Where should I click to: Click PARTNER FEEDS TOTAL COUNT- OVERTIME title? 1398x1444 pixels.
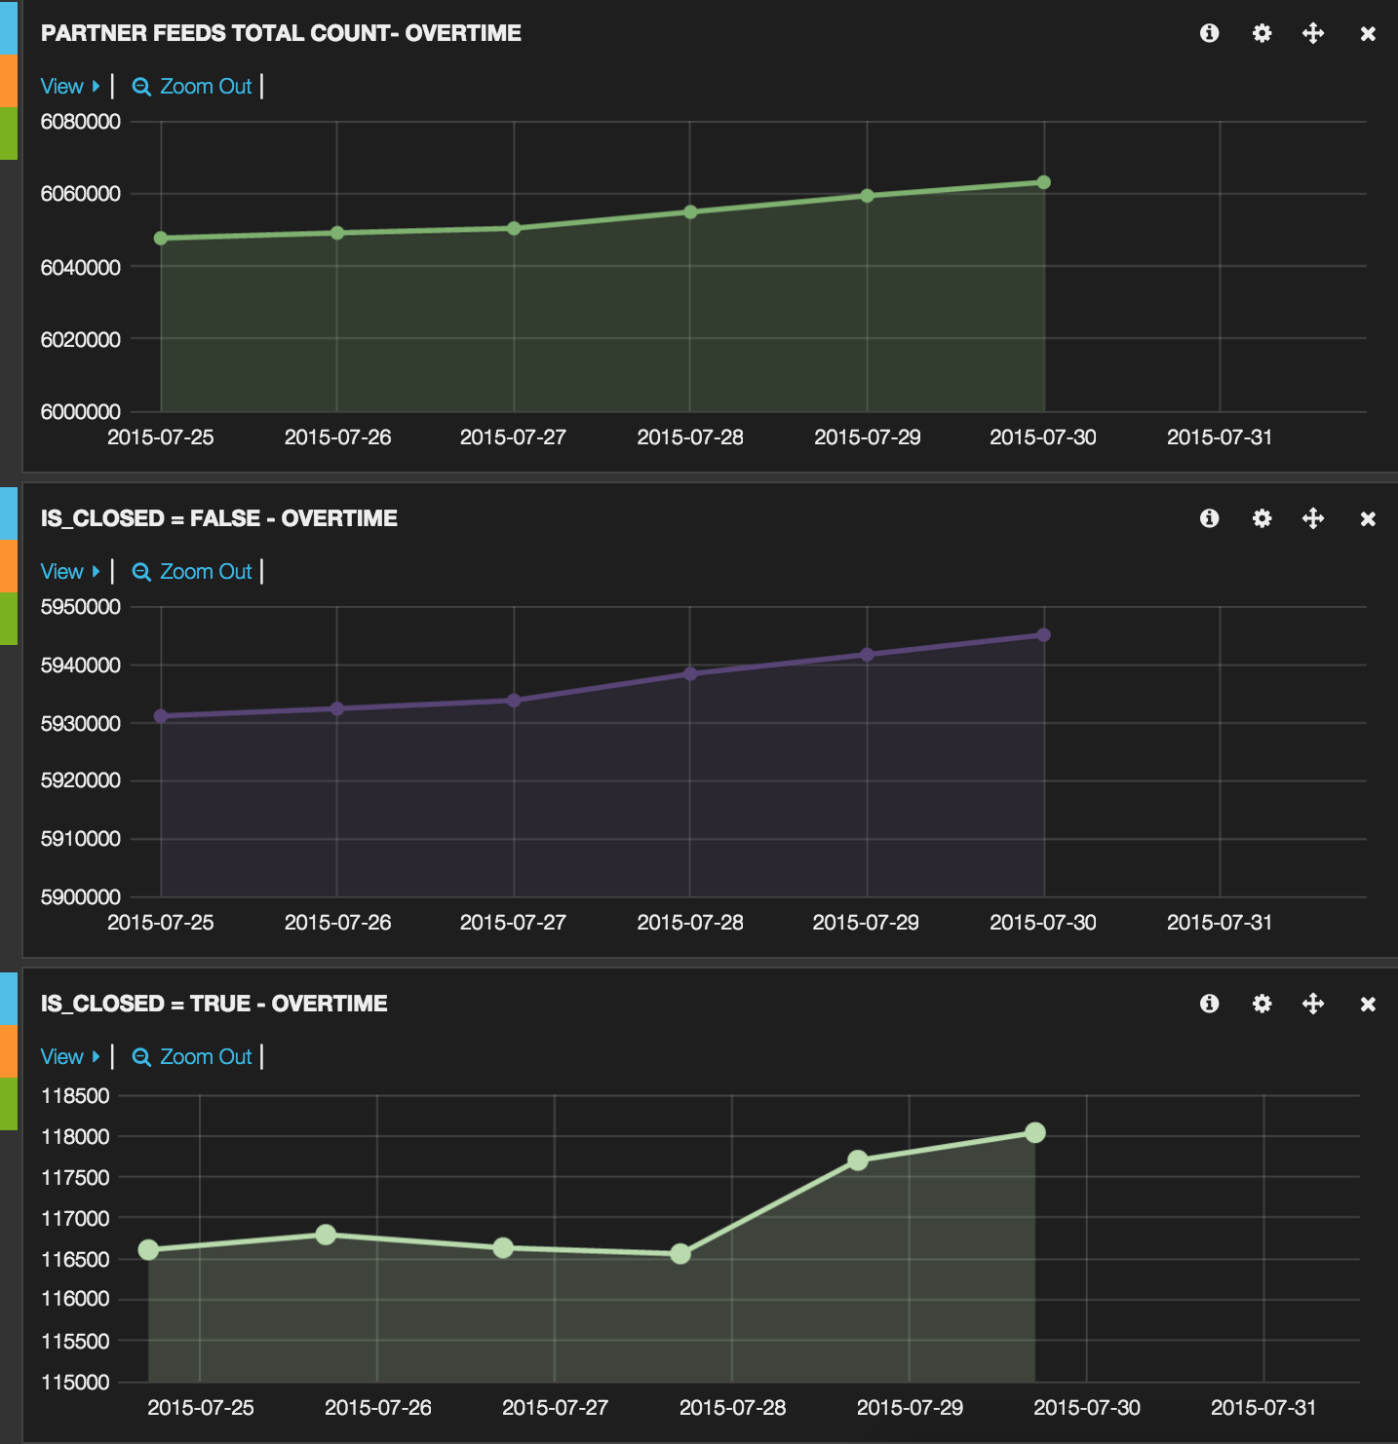pyautogui.click(x=281, y=33)
